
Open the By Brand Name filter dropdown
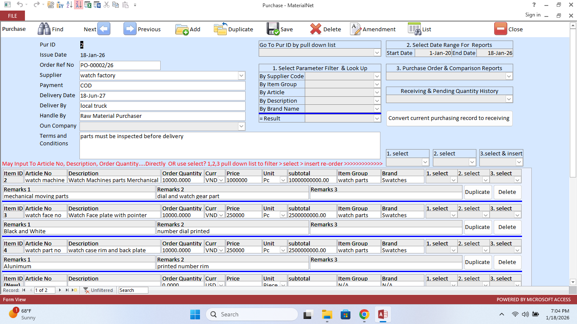(x=377, y=109)
